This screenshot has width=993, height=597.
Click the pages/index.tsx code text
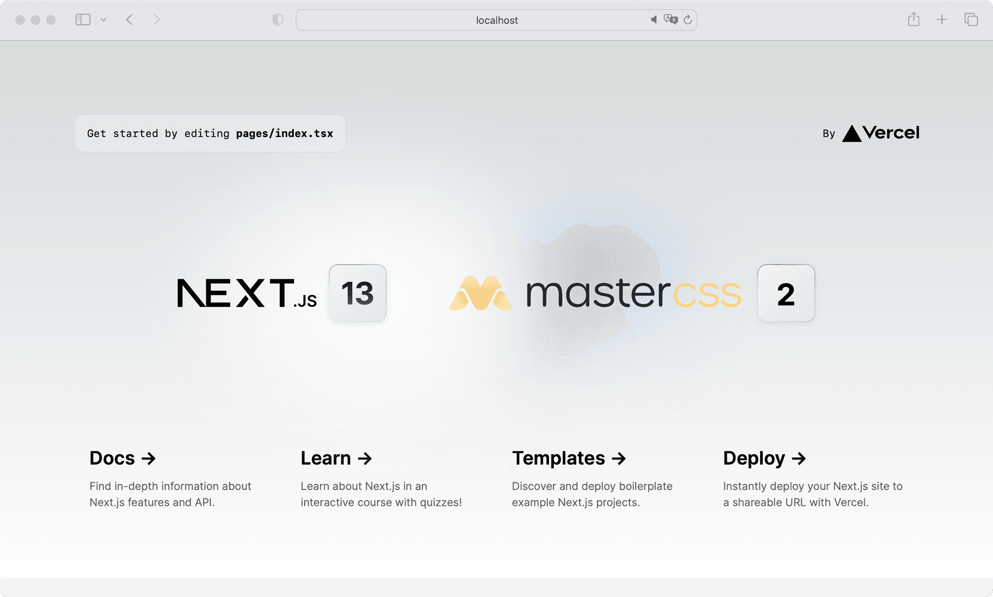click(x=284, y=133)
